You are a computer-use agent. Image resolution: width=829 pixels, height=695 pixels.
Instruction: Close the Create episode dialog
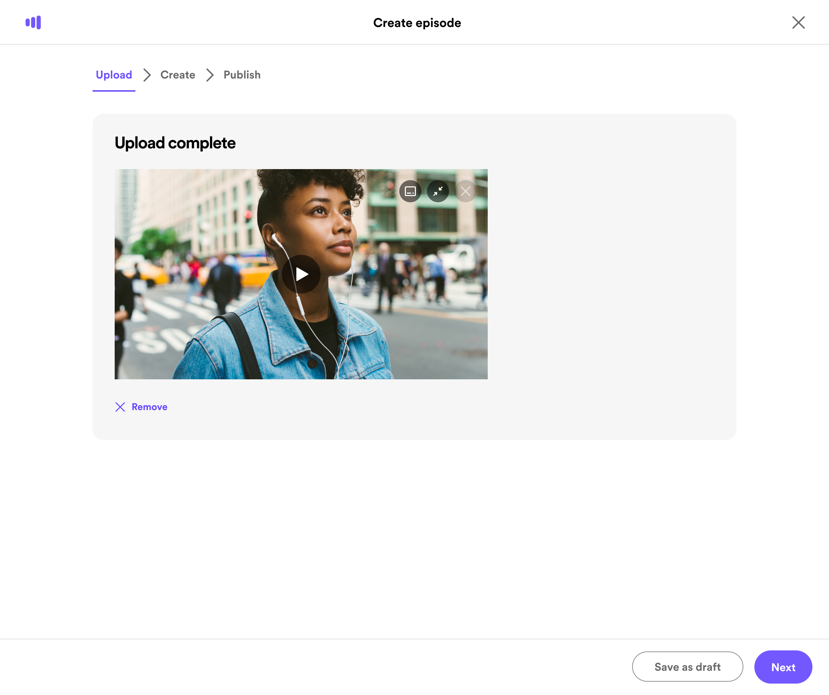click(x=798, y=22)
